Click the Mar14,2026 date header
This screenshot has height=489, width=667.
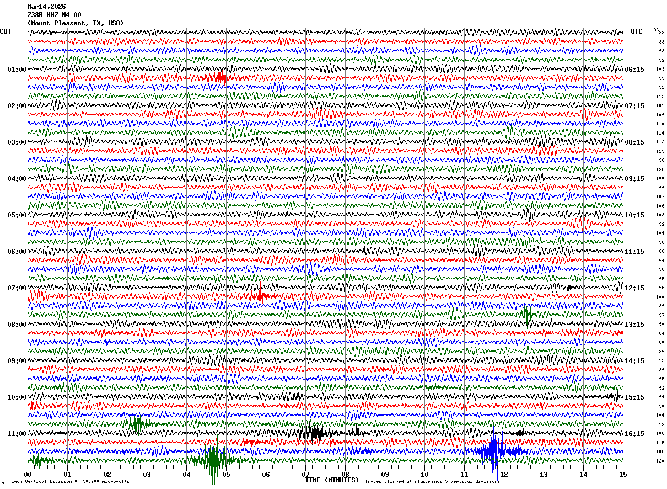point(46,7)
